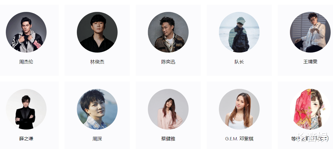
Task: Select 陈奕迅's artist portrait
Action: tap(168, 32)
